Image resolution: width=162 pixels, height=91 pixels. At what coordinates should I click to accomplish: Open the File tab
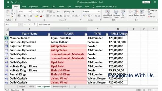pos(8,7)
